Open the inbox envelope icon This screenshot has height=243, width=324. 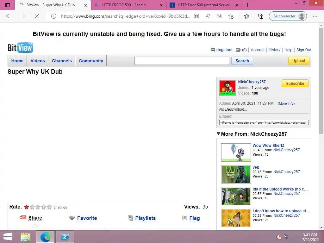tap(238, 50)
